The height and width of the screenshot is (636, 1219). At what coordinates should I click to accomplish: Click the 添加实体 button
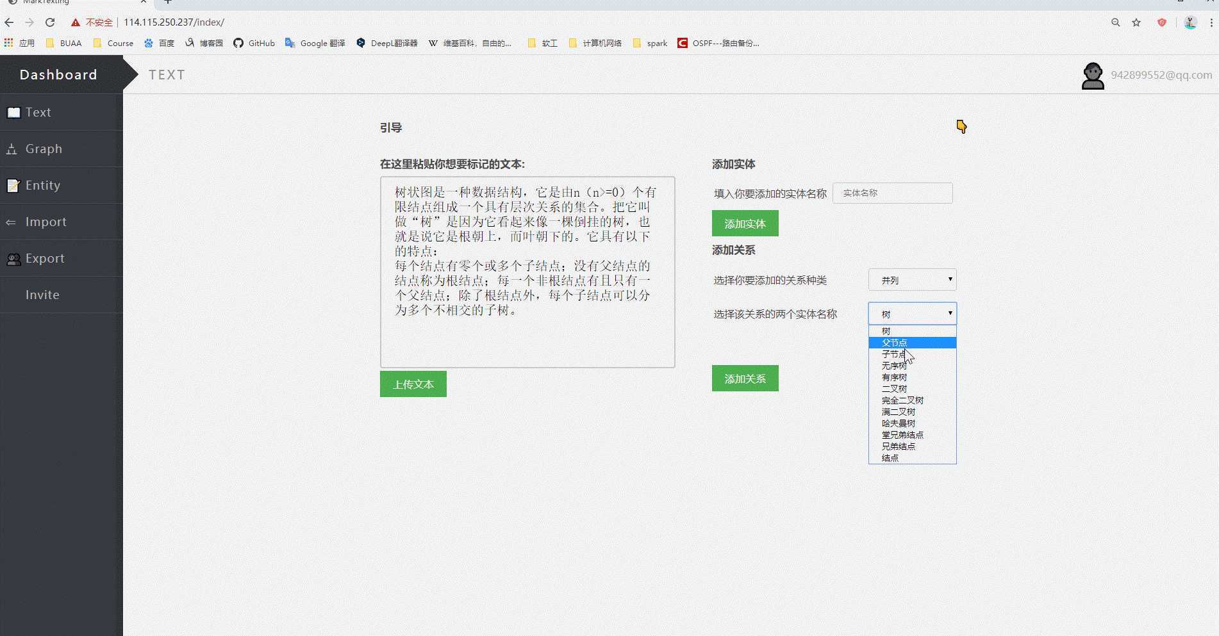pyautogui.click(x=745, y=223)
